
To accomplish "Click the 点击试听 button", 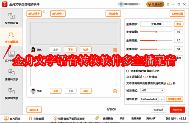I will 158,110.
